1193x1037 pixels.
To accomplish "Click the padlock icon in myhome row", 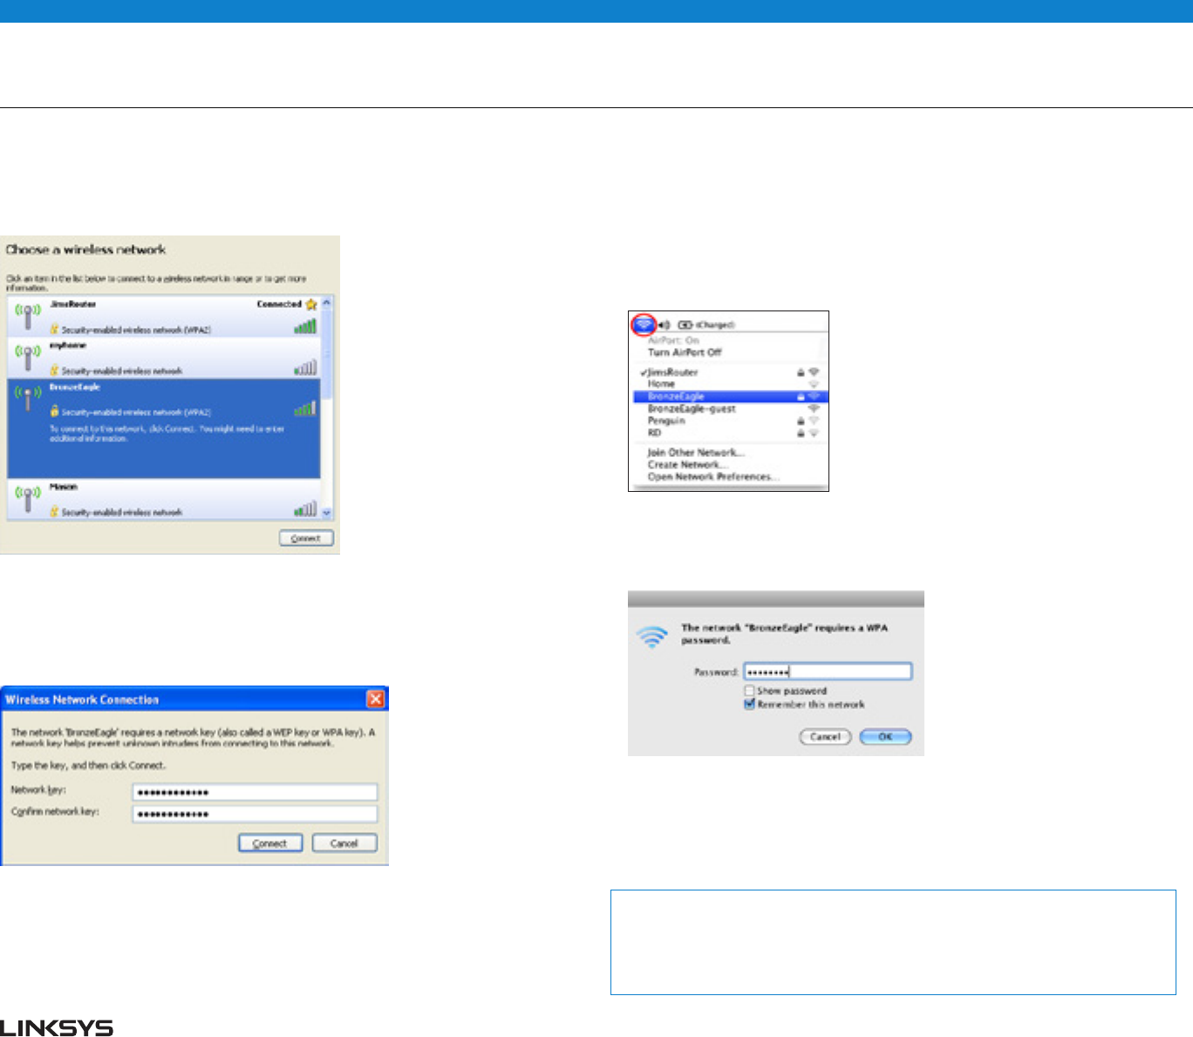I will coord(54,371).
